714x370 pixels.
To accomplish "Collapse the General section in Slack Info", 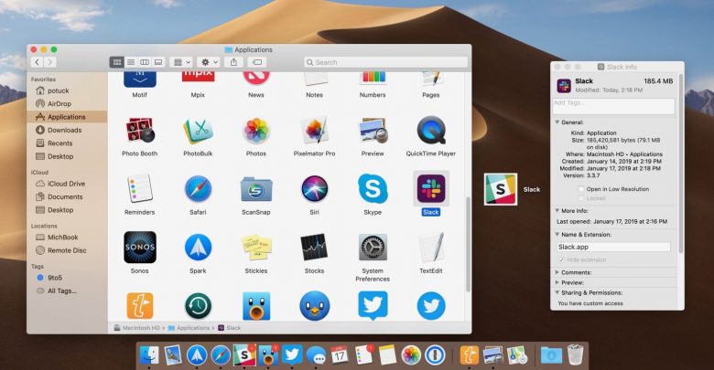I will point(557,122).
